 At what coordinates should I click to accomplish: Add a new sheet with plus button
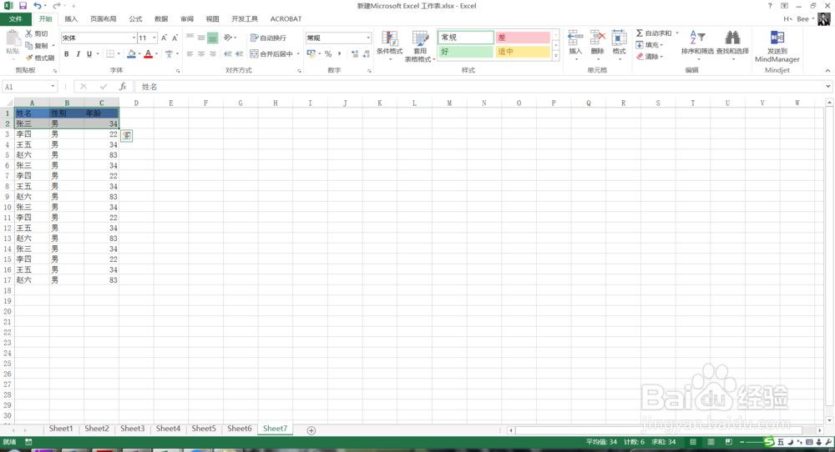pyautogui.click(x=311, y=430)
